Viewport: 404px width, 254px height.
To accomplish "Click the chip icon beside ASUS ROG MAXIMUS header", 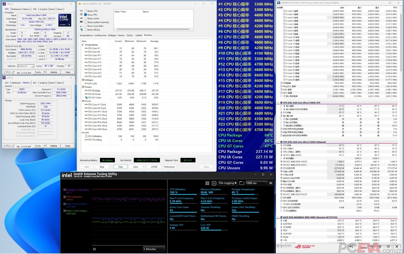I will click(x=281, y=217).
